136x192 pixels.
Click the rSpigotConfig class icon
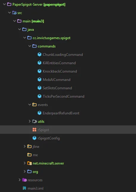34,138
